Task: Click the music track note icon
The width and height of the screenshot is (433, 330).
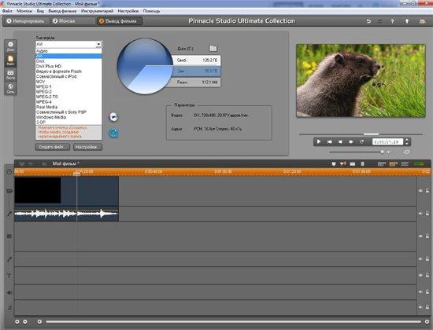Action: coord(9,307)
